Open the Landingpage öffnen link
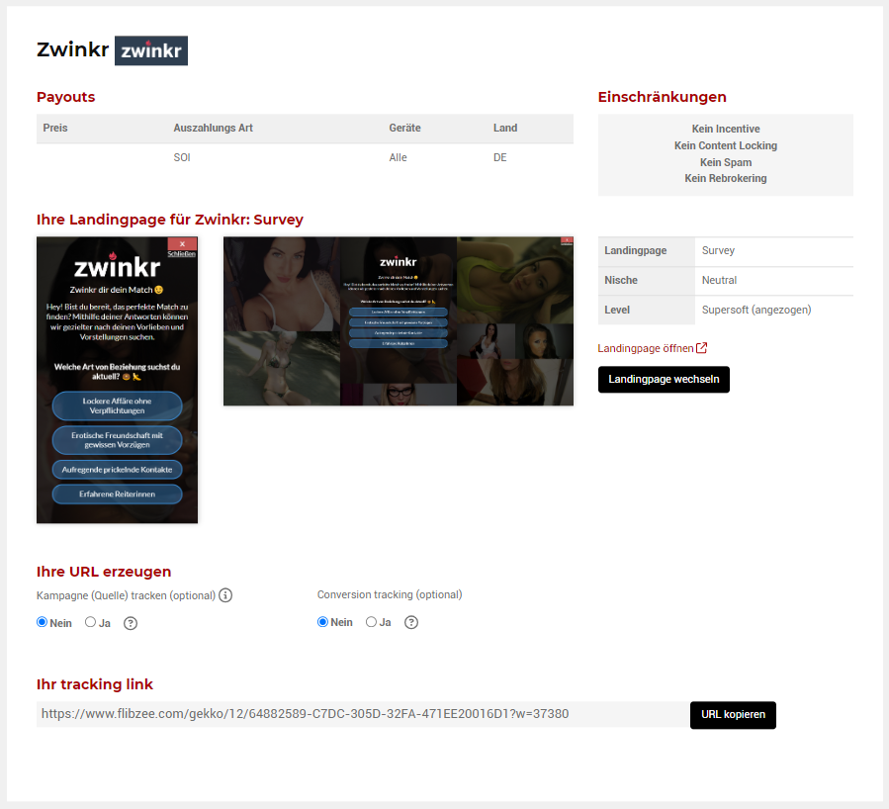Screen dimensions: 889x809 [x=646, y=348]
